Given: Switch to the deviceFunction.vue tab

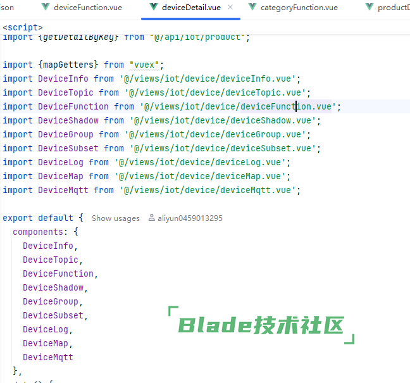Looking at the screenshot, I should coord(87,8).
